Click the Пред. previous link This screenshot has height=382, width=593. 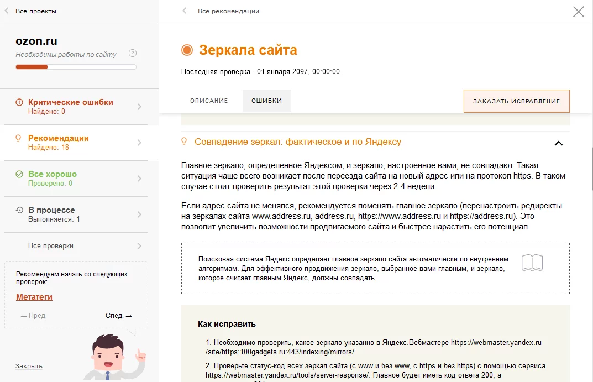(x=34, y=316)
